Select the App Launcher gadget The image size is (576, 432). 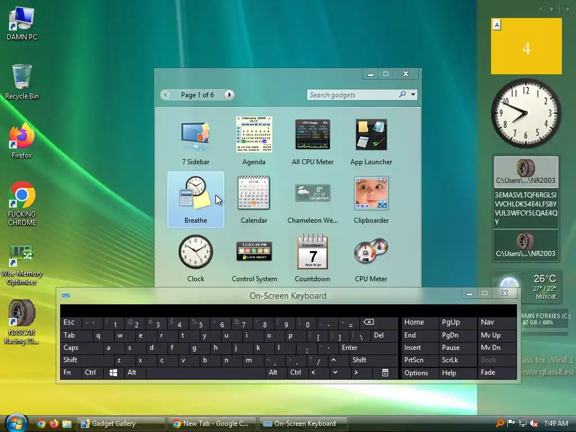tap(371, 141)
